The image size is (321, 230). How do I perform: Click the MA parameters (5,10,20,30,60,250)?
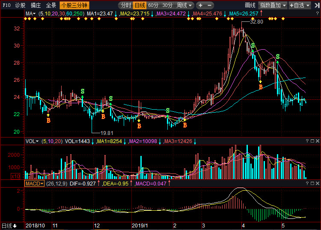61,14
